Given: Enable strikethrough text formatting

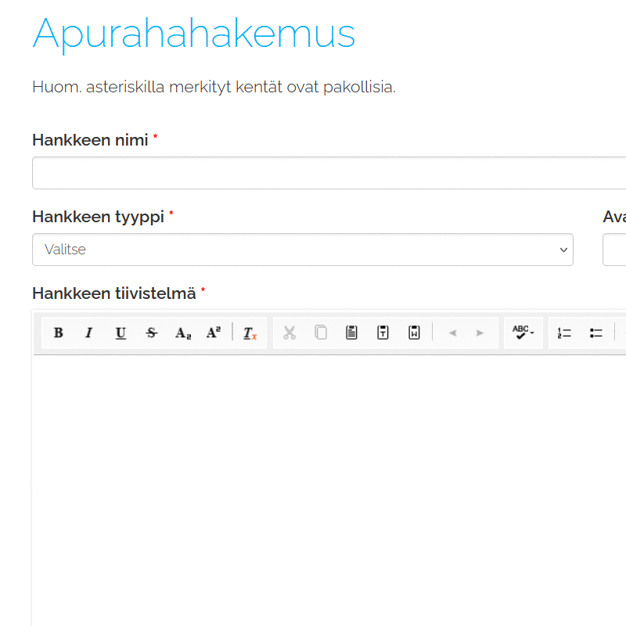Looking at the screenshot, I should pyautogui.click(x=152, y=333).
